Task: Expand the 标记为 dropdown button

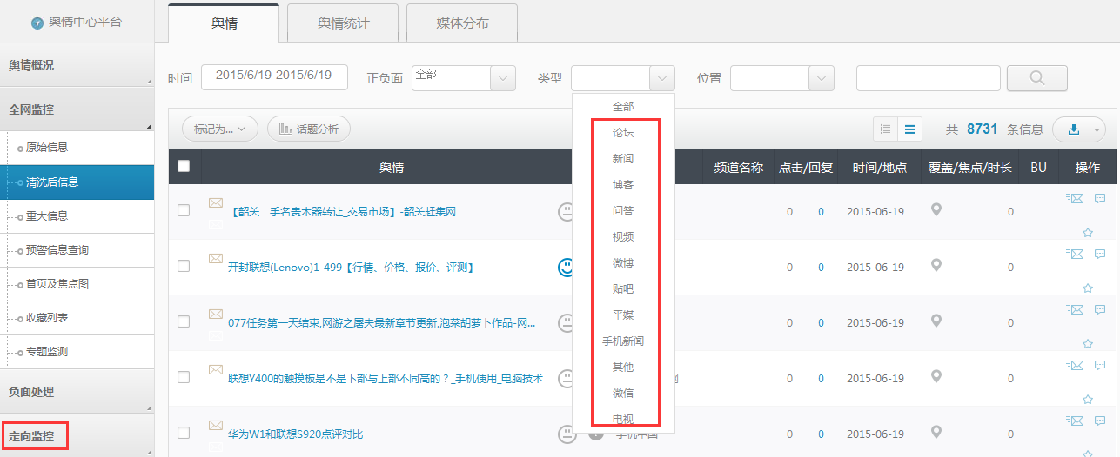Action: tap(219, 129)
